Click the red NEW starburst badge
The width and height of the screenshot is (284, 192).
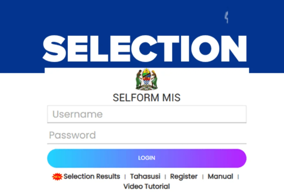[x=57, y=177]
